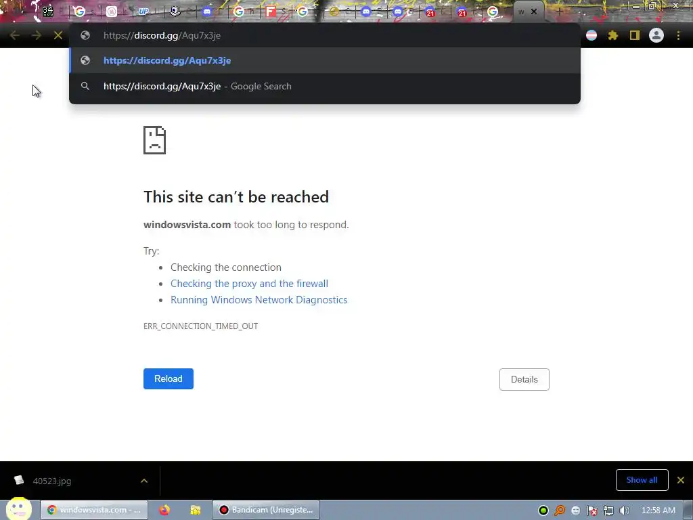The height and width of the screenshot is (520, 693).
Task: Click the 12:58 AM taskbar clock
Action: coord(658,511)
